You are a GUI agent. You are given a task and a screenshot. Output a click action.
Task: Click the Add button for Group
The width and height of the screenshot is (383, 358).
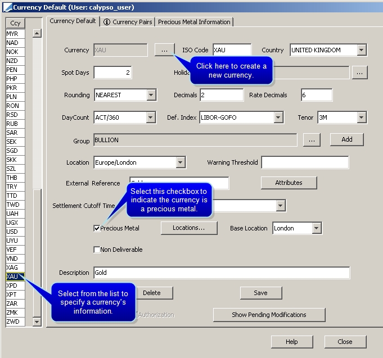click(347, 139)
